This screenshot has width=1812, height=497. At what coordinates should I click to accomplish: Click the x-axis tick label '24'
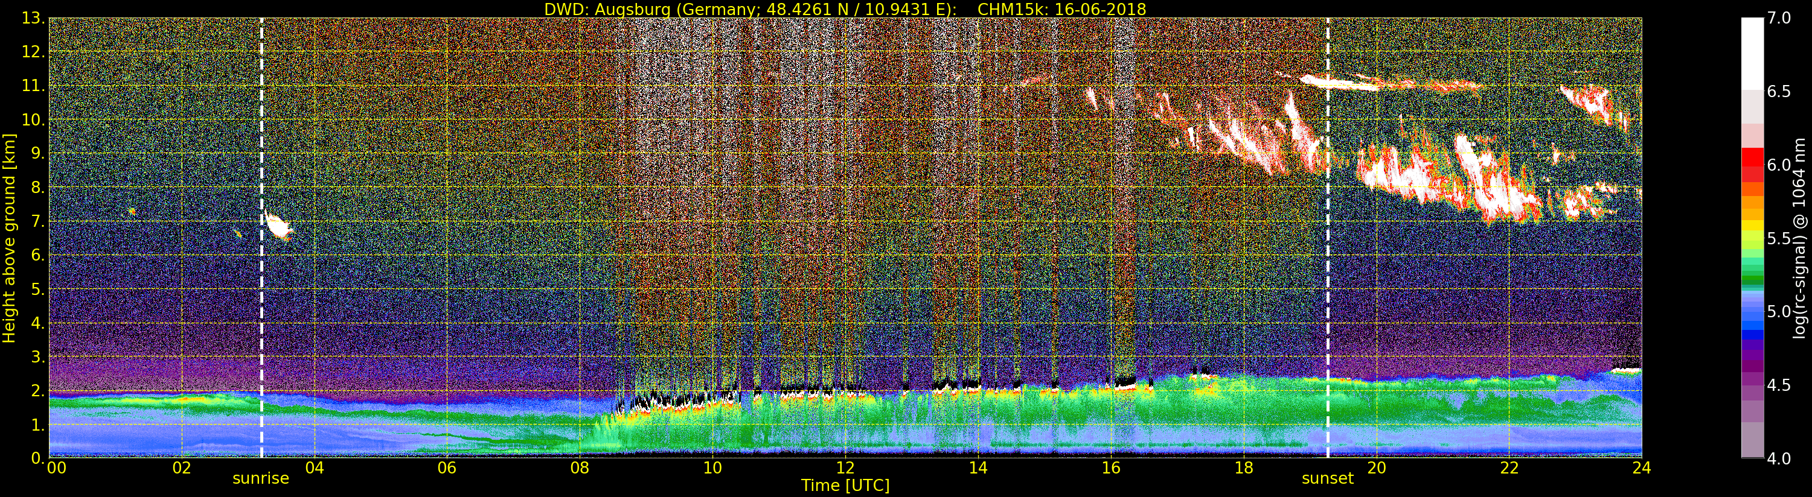(1642, 467)
